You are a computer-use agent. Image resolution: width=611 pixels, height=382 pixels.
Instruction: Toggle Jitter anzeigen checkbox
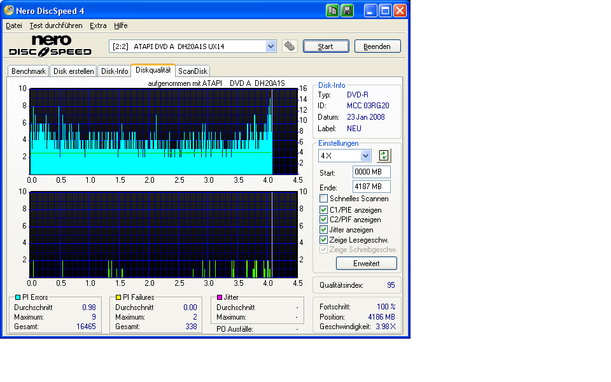(x=324, y=230)
